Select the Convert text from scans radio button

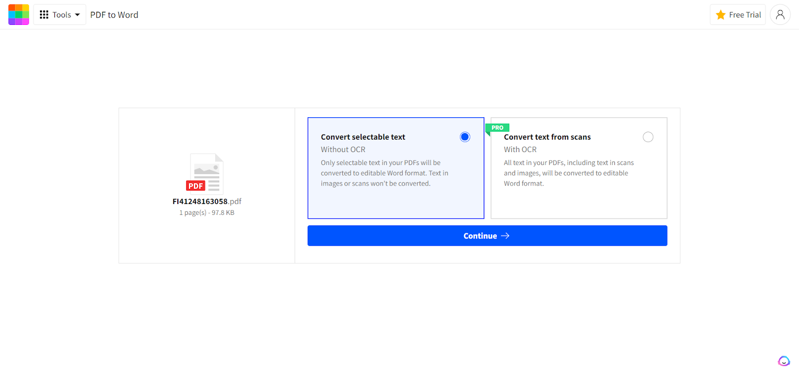pos(648,137)
